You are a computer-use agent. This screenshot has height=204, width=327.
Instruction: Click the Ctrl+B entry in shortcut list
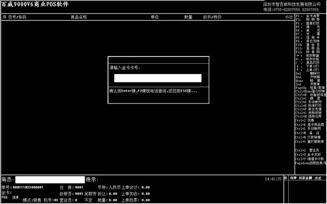(x=311, y=95)
